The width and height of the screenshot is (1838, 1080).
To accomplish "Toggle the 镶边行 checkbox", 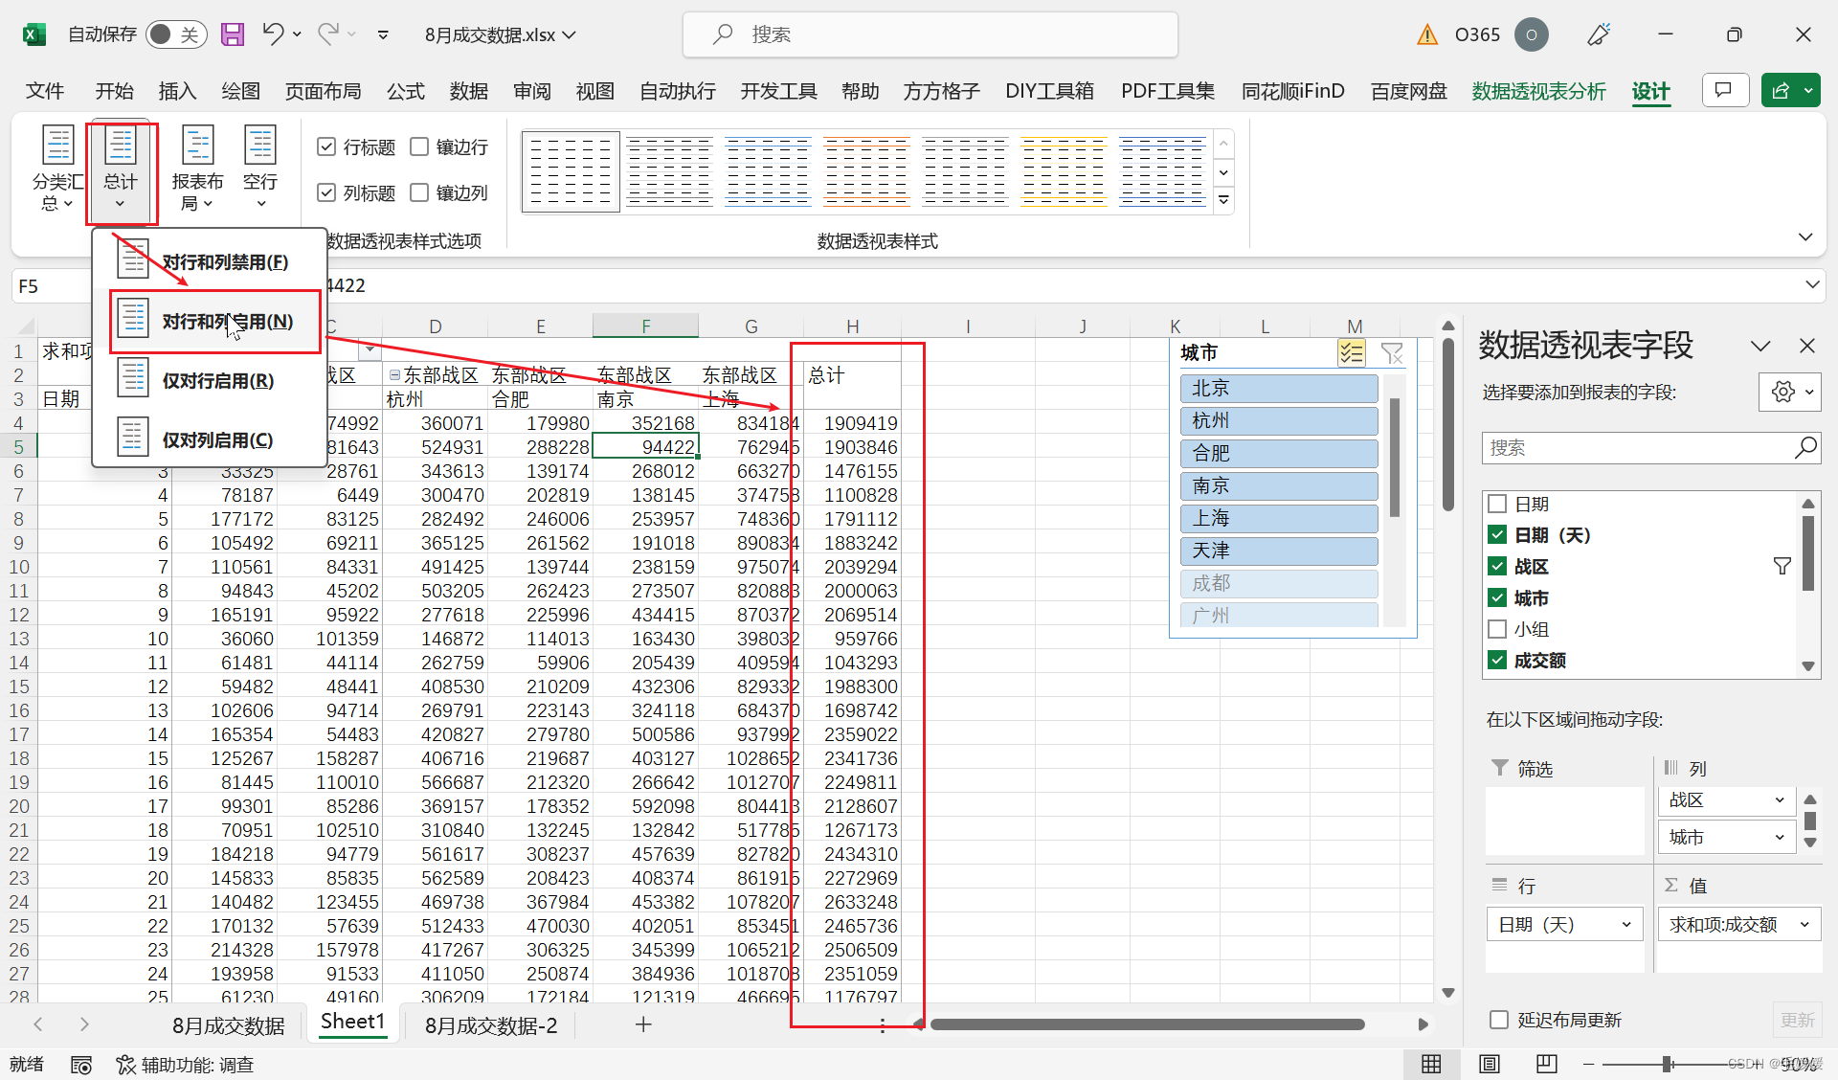I will [x=419, y=146].
